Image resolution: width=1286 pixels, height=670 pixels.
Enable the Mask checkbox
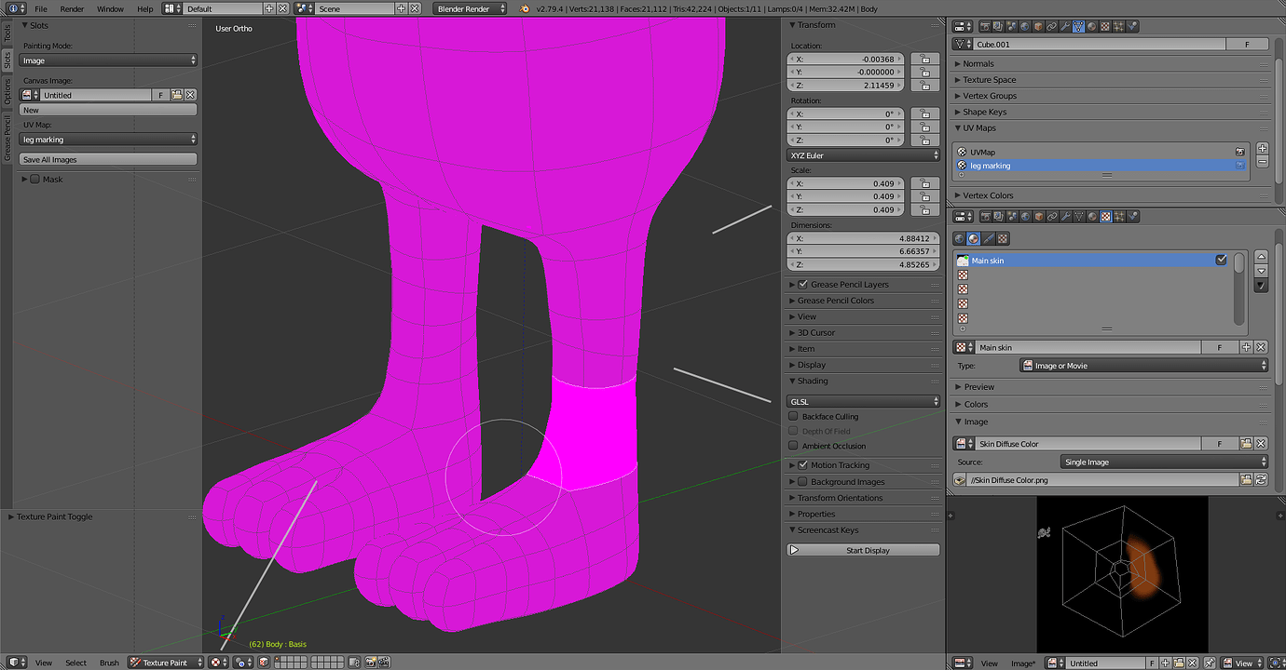click(34, 179)
